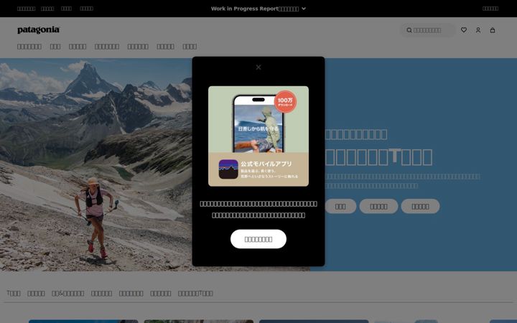Open the shopping bag icon
Image resolution: width=517 pixels, height=323 pixels.
coord(493,30)
